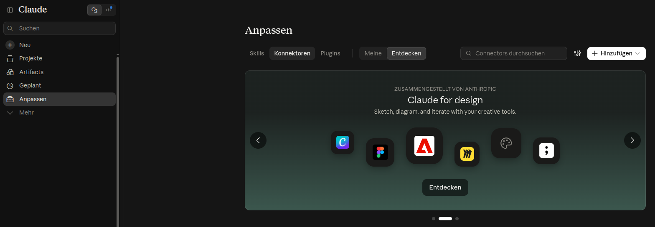
Task: Open the Plugins tab
Action: [330, 53]
